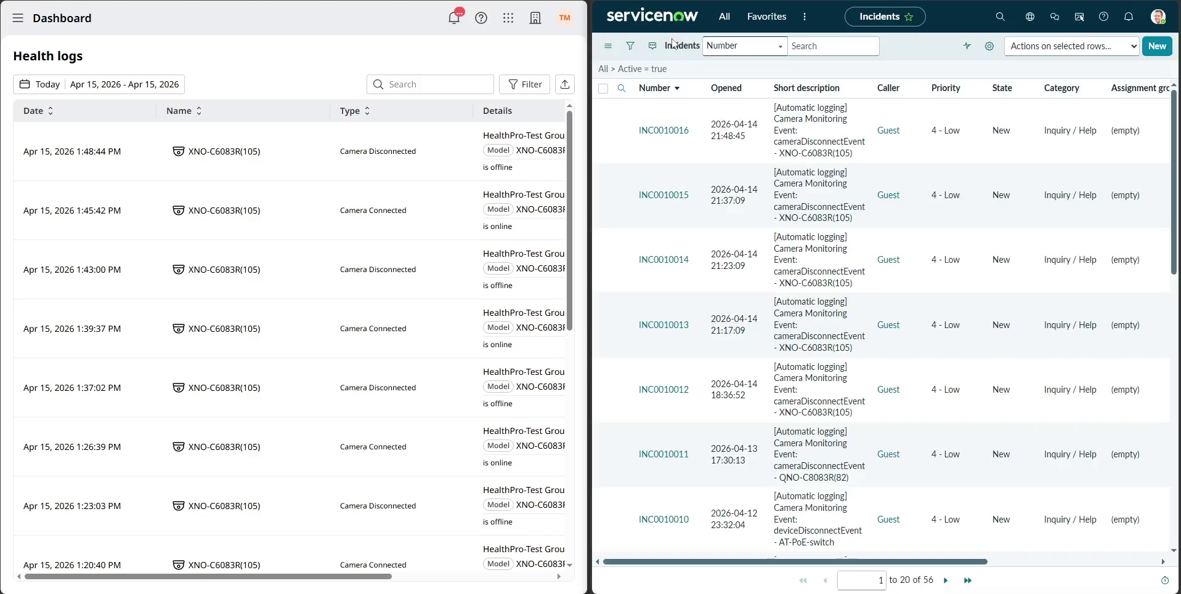
Task: Open the Number search field dropdown
Action: (x=745, y=46)
